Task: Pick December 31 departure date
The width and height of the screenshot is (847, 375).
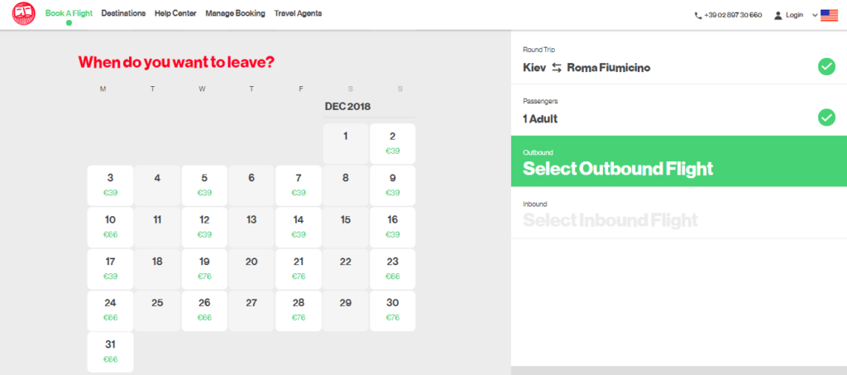Action: 110,352
